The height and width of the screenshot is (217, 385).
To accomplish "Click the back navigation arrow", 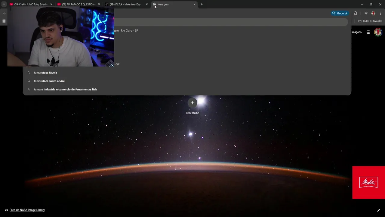I will (x=4, y=13).
